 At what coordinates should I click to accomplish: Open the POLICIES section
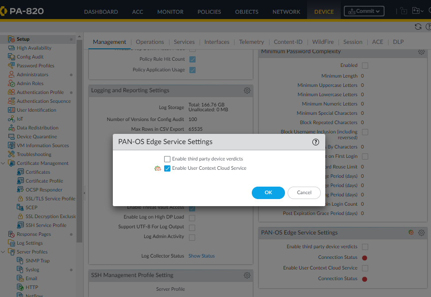pos(209,12)
